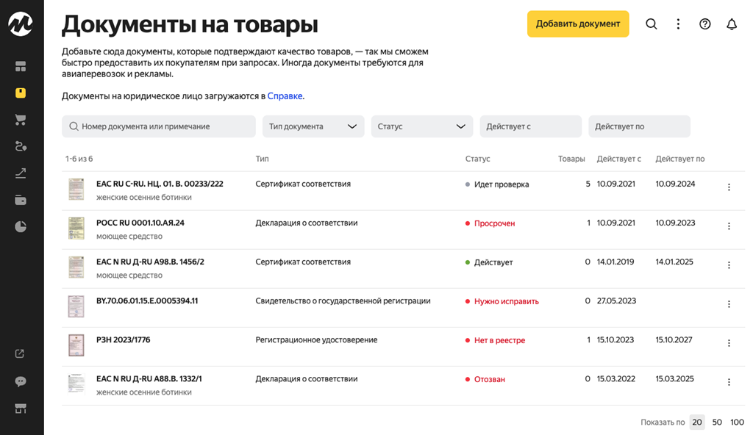This screenshot has width=753, height=435.
Task: Open row menu for РОСС RU 0001.10.АЯ.24
Action: (x=729, y=226)
